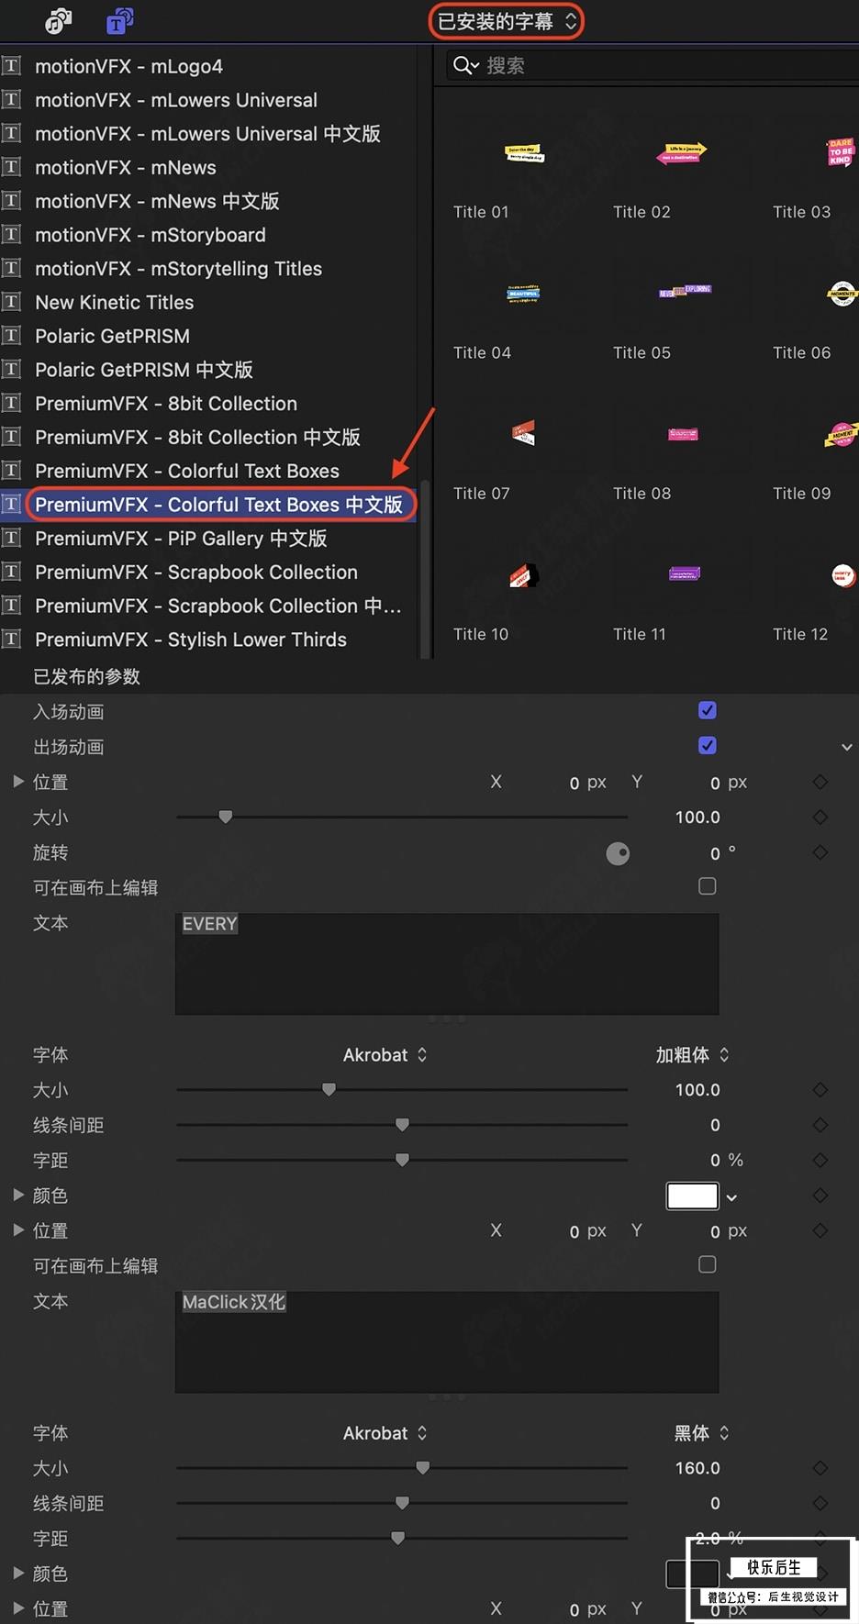This screenshot has width=859, height=1624.
Task: Click the T icon beside motionVFX - mNews 中文版
Action: pyautogui.click(x=11, y=201)
